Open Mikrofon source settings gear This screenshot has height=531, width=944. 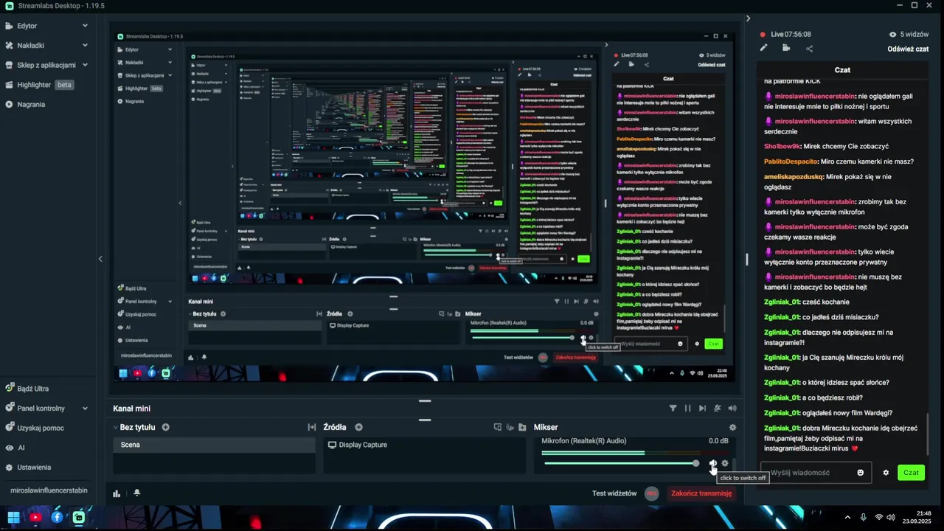click(725, 463)
